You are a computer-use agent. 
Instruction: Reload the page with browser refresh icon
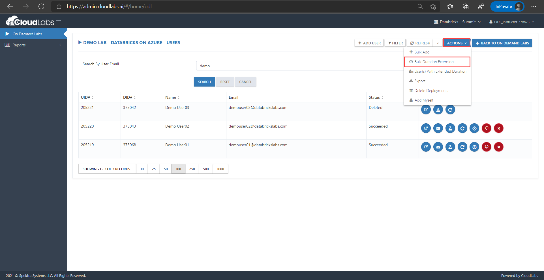tap(41, 6)
